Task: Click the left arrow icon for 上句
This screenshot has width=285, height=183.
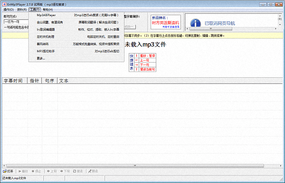Action: (48, 171)
